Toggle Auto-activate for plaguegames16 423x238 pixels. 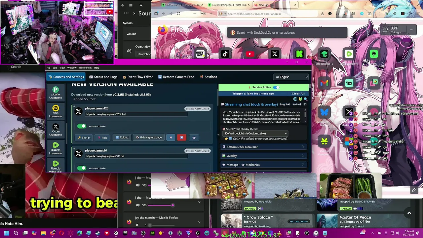tap(81, 168)
